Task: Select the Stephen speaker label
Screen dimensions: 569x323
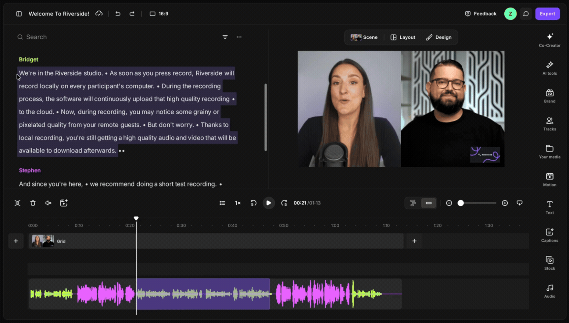Action: click(x=30, y=170)
